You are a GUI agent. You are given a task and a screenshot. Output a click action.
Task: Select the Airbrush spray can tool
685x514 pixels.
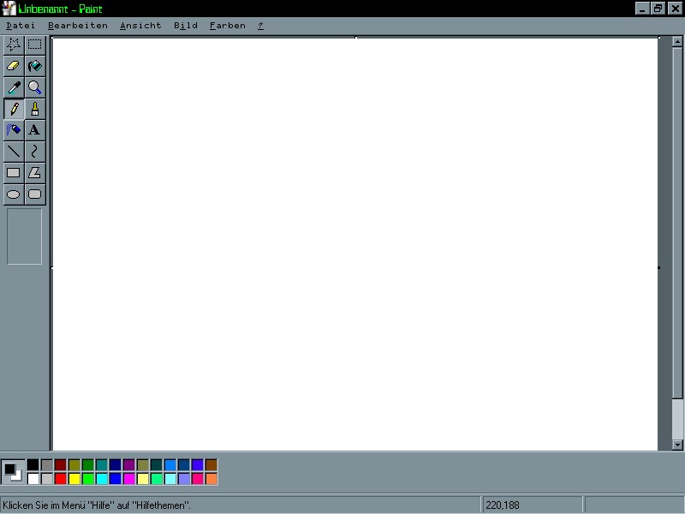pos(14,130)
